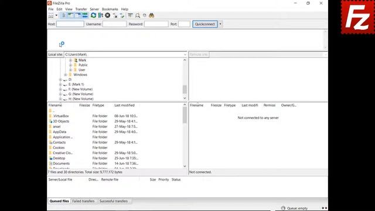
Task: Select the Creative Clo.. folder row
Action: pos(115,153)
